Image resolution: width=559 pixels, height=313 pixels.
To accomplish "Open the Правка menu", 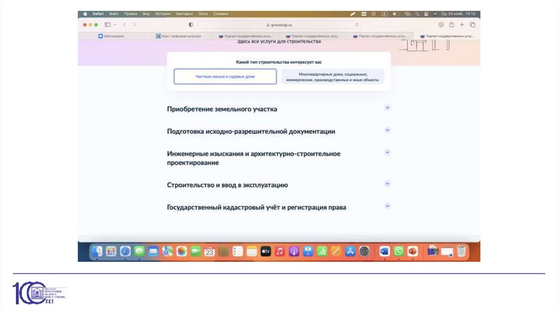I will (x=130, y=14).
